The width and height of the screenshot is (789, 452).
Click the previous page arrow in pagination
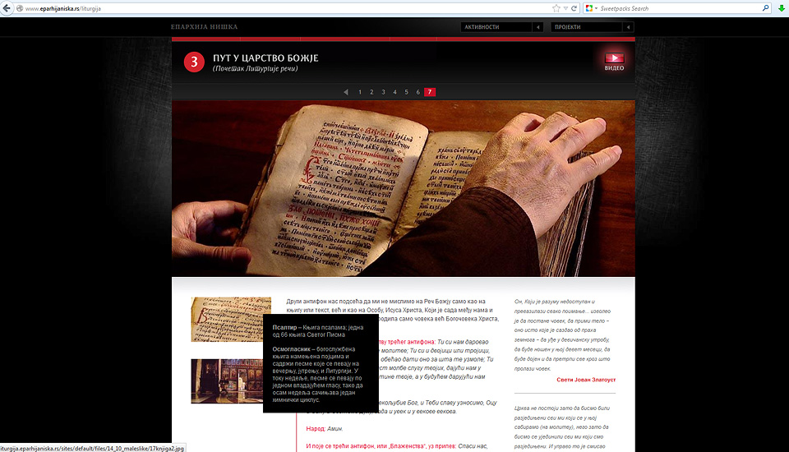click(346, 92)
